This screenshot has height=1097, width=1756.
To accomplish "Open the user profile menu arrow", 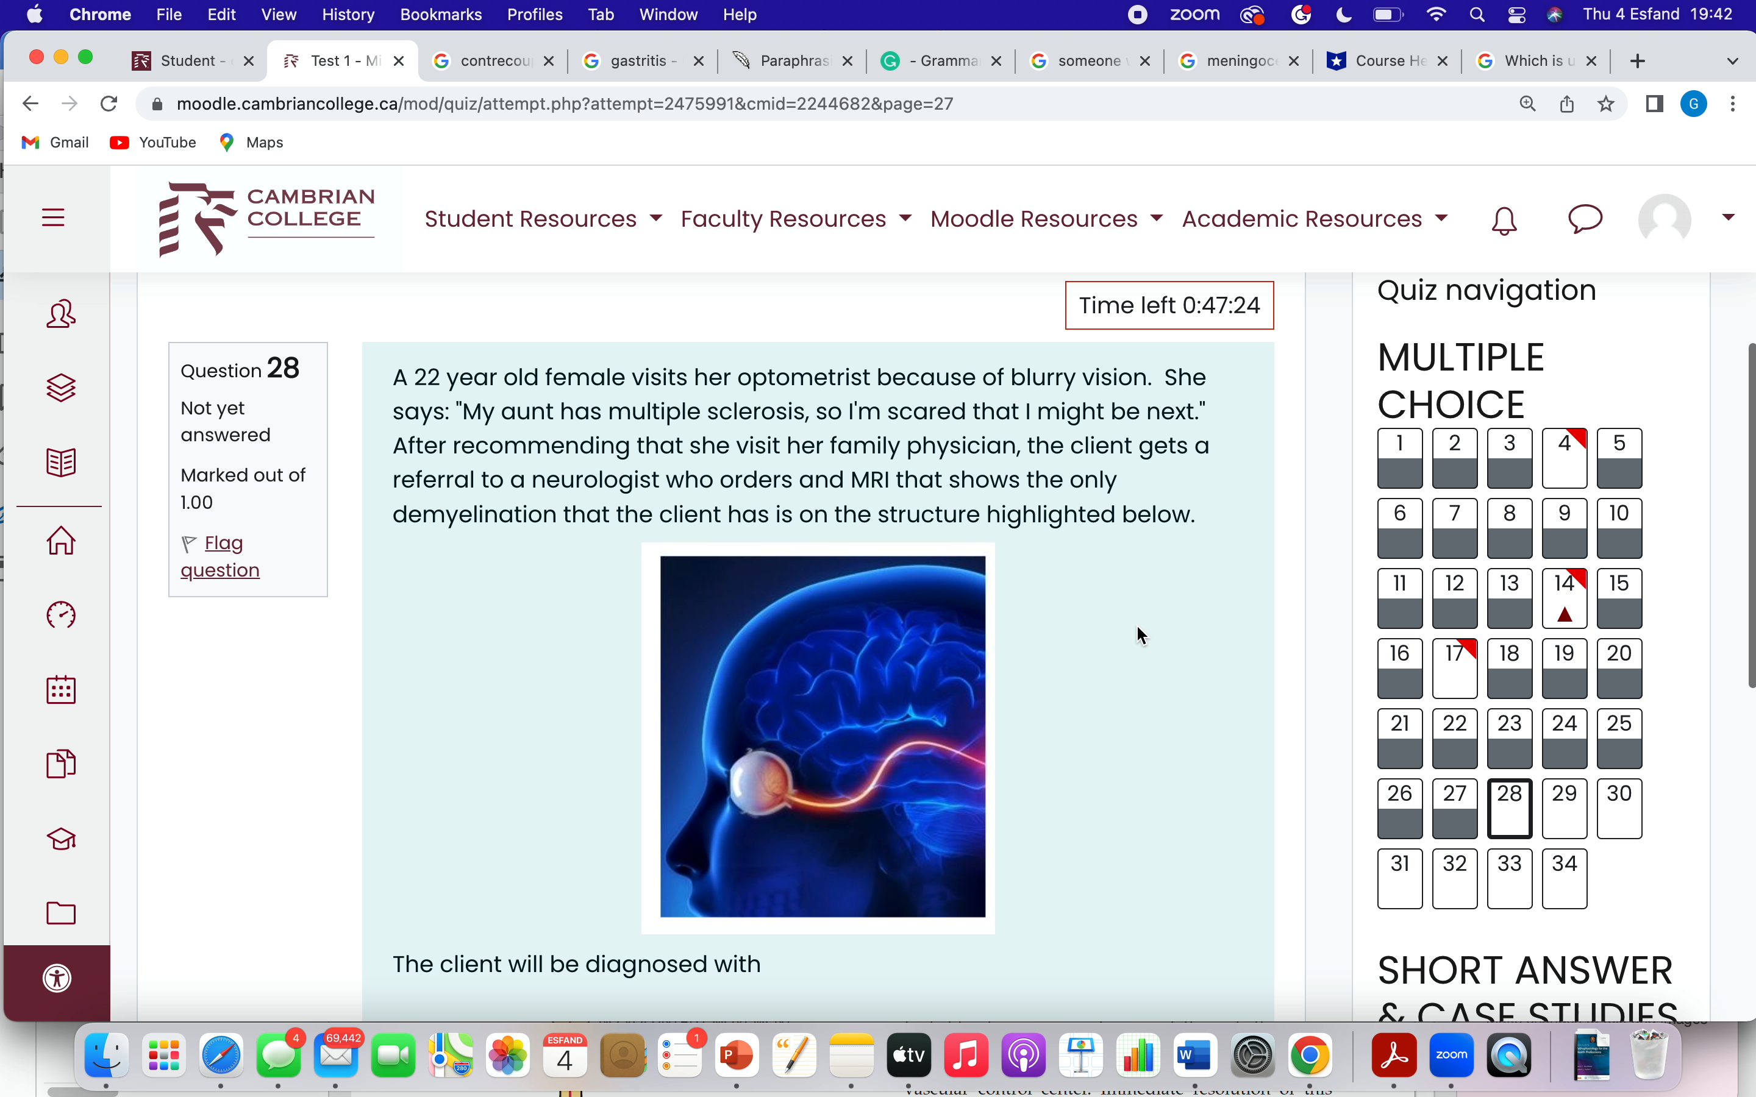I will pyautogui.click(x=1728, y=217).
